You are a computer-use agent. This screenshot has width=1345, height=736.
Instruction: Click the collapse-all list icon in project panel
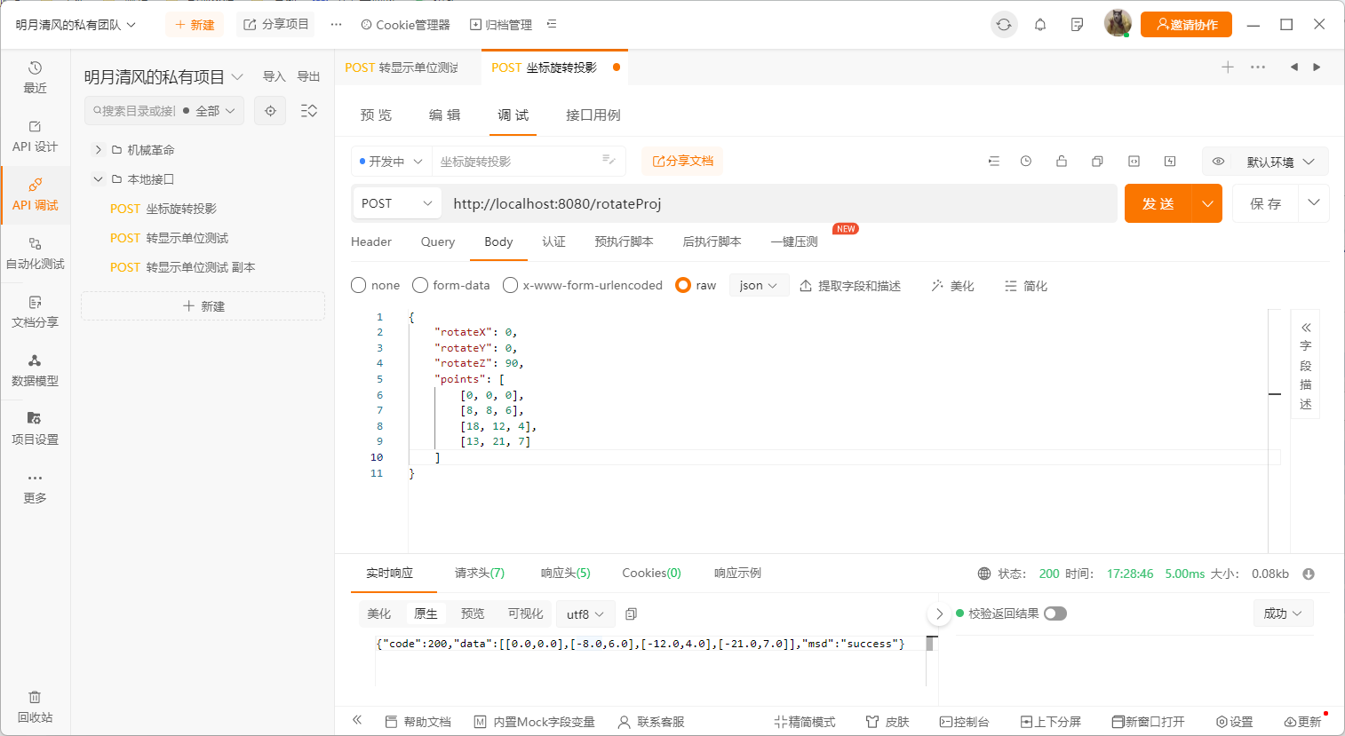click(309, 111)
